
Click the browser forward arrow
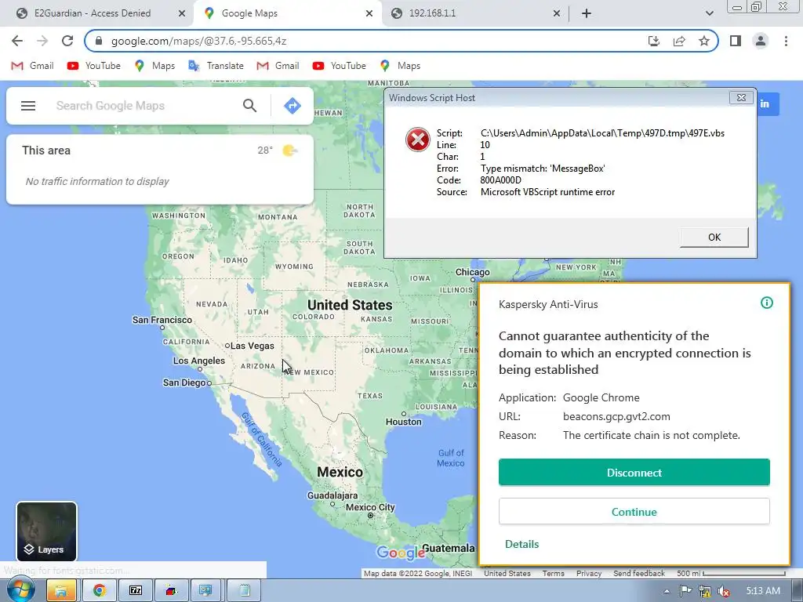42,41
